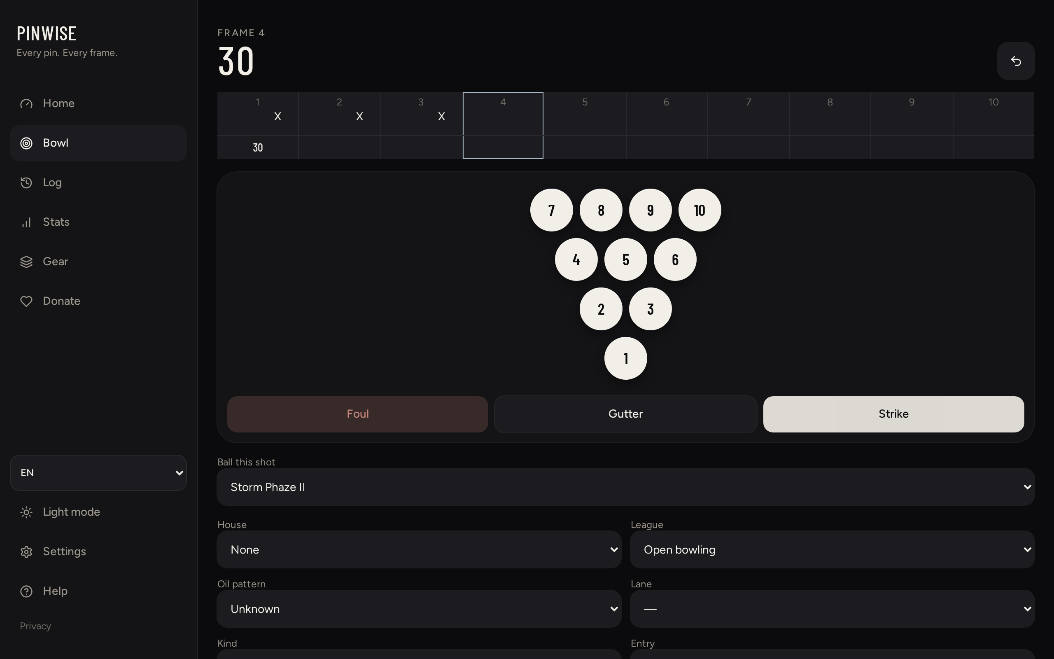Toggle pin 10 on the pin deck
The width and height of the screenshot is (1054, 659).
tap(700, 210)
